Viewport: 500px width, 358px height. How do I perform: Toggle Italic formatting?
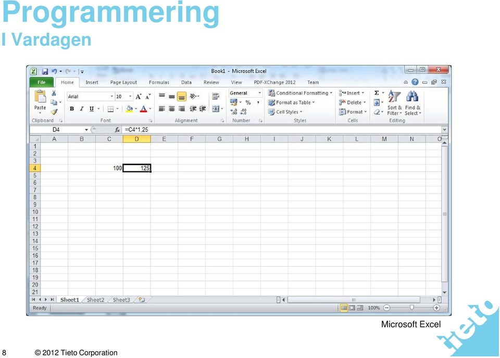(x=82, y=109)
